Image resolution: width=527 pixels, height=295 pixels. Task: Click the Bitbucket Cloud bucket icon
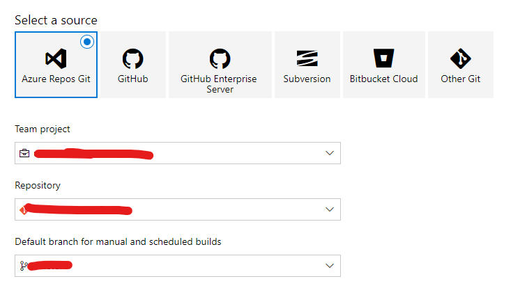point(383,58)
